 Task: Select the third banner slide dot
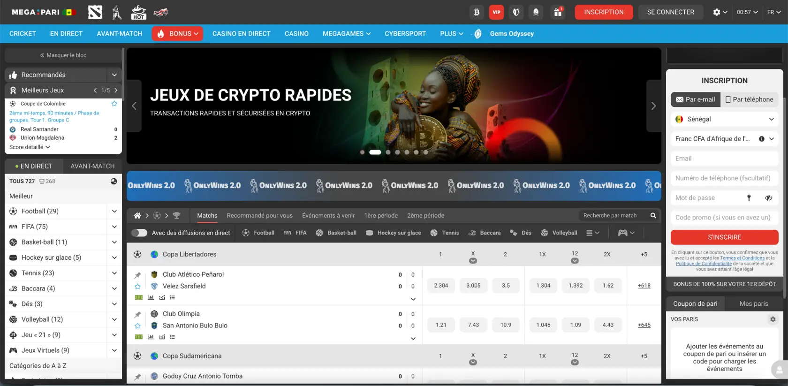pyautogui.click(x=388, y=152)
